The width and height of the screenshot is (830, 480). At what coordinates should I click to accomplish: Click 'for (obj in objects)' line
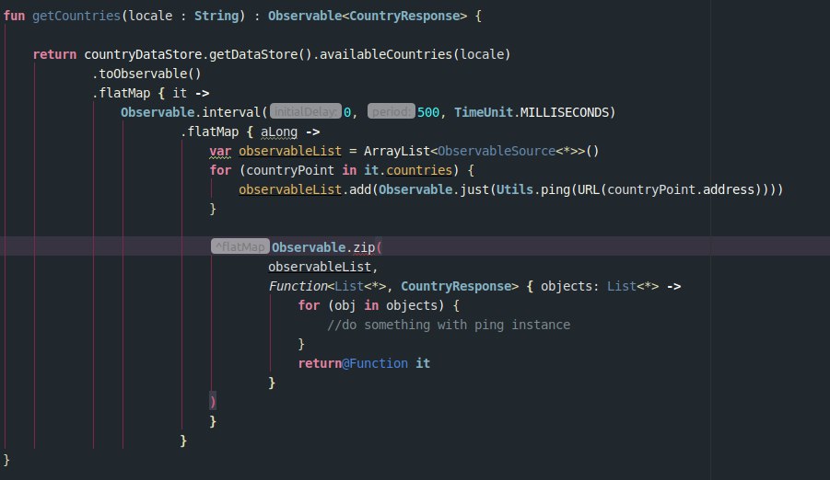[x=379, y=305]
